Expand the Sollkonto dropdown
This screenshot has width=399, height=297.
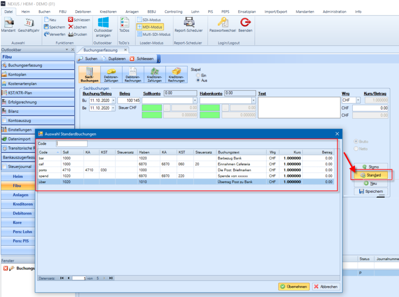point(195,100)
